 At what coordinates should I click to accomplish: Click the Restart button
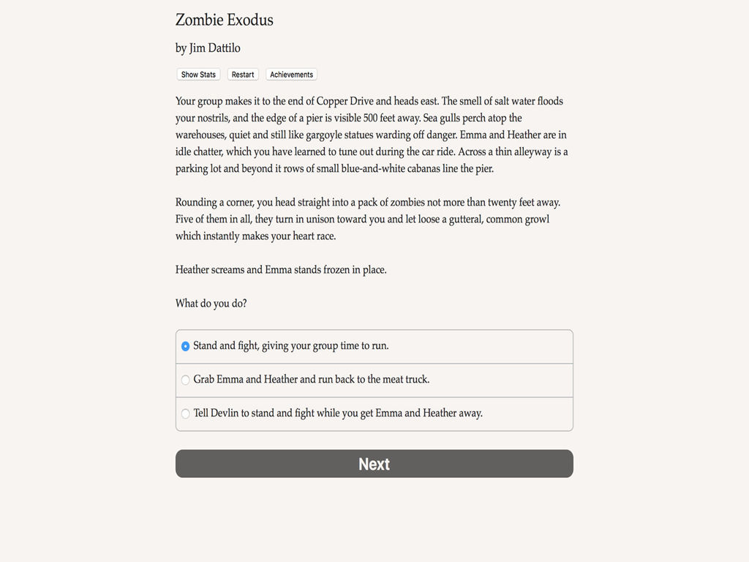(x=243, y=75)
